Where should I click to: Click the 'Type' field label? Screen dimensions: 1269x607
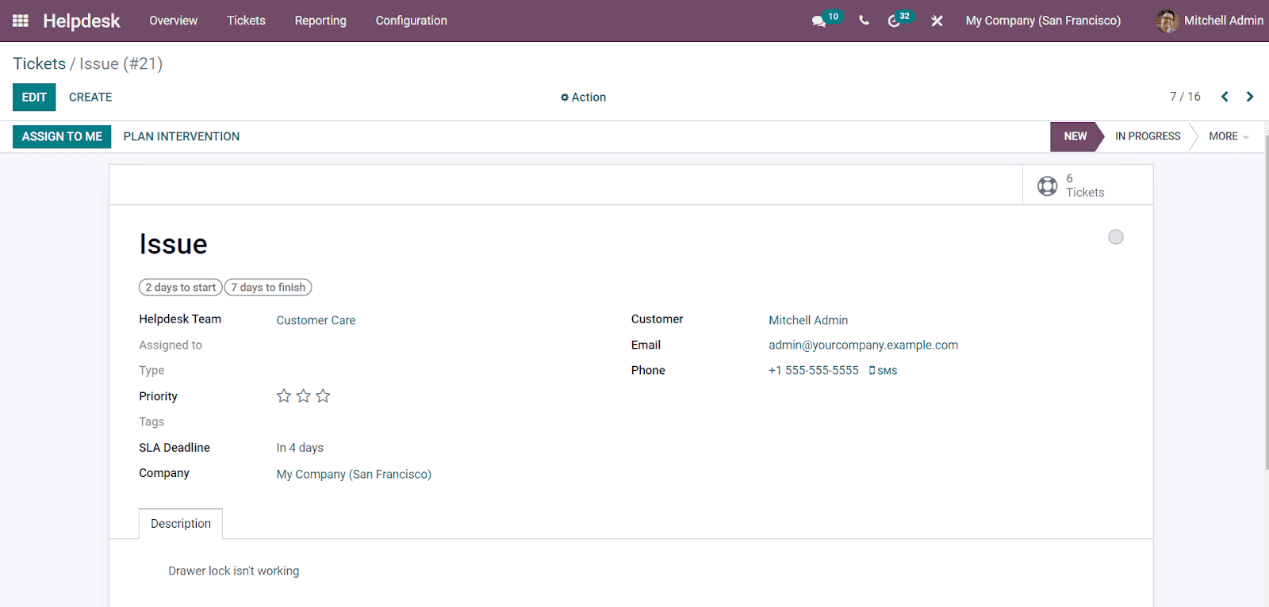[x=151, y=370]
